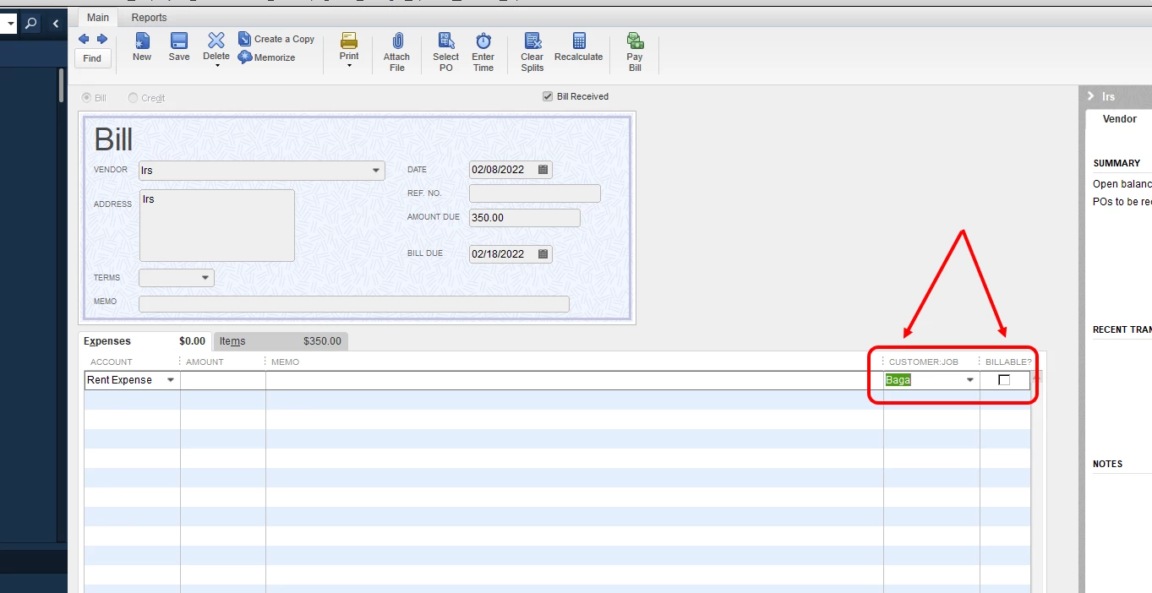The image size is (1152, 593).
Task: Click the Ref. No. input field
Action: [535, 193]
